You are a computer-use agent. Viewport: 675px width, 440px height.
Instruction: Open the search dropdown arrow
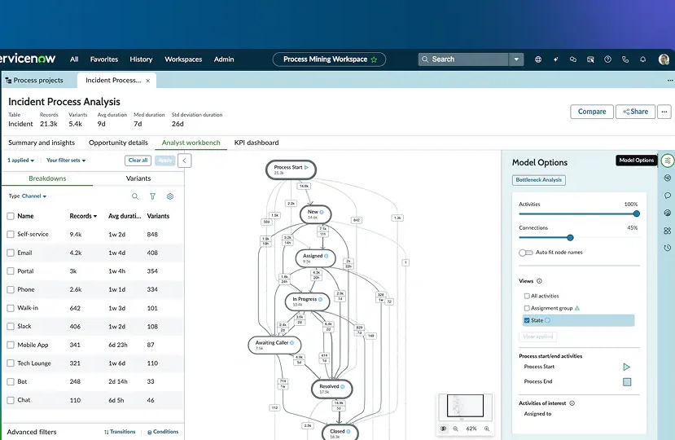(x=516, y=59)
